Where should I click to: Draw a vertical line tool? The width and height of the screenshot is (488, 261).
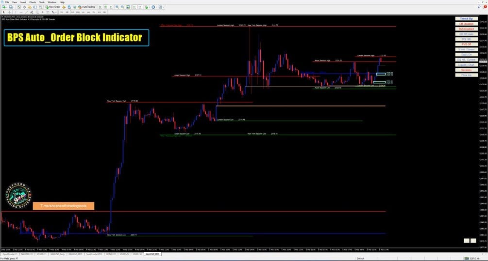(x=16, y=12)
